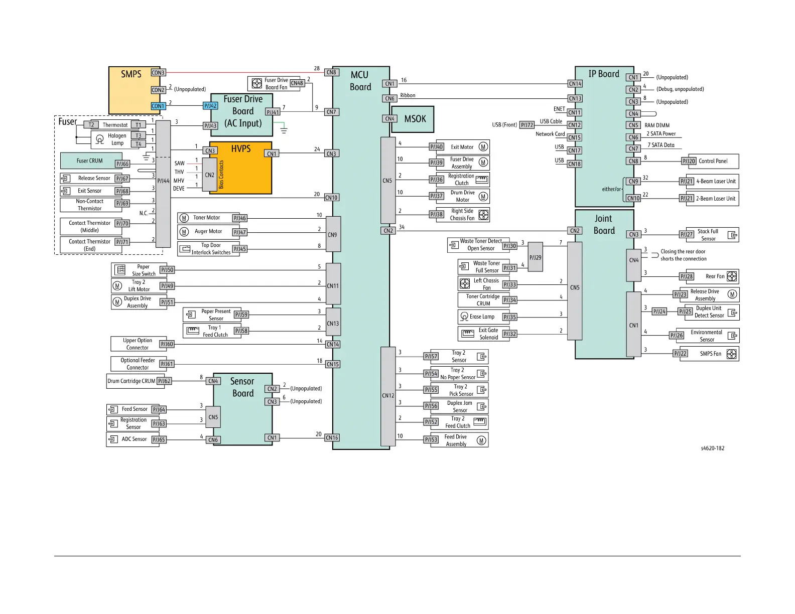Select the Waste Toner Full Sensor symbol
Viewport: 795px width, 614px height.
tap(464, 266)
